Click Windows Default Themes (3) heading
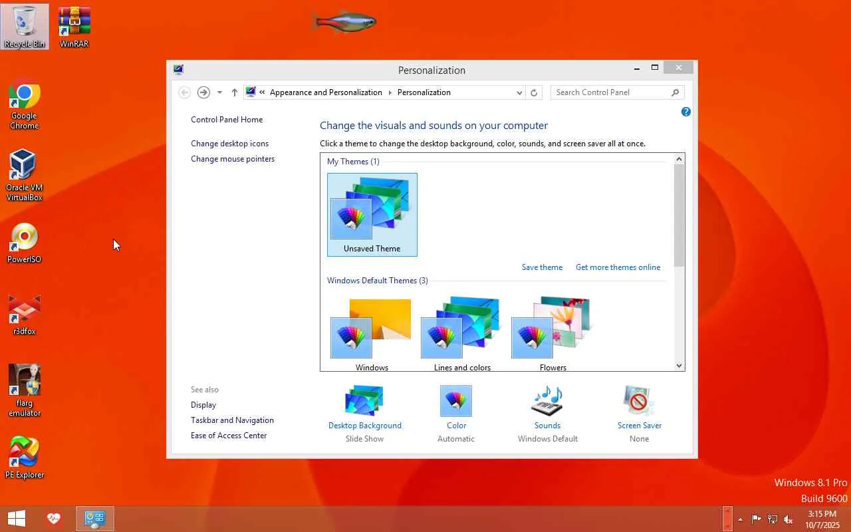Image resolution: width=851 pixels, height=532 pixels. 378,281
